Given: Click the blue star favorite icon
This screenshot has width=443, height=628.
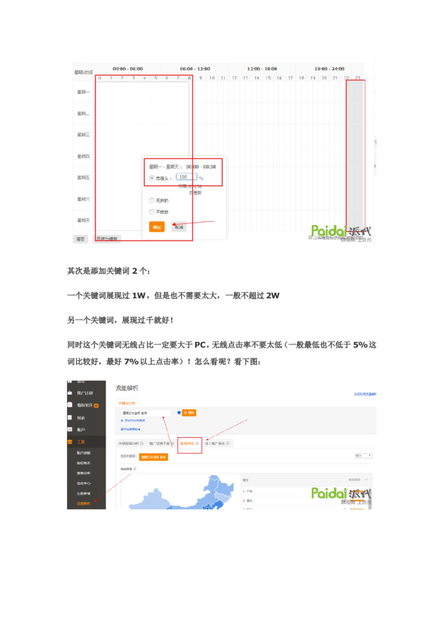Looking at the screenshot, I should point(179,412).
